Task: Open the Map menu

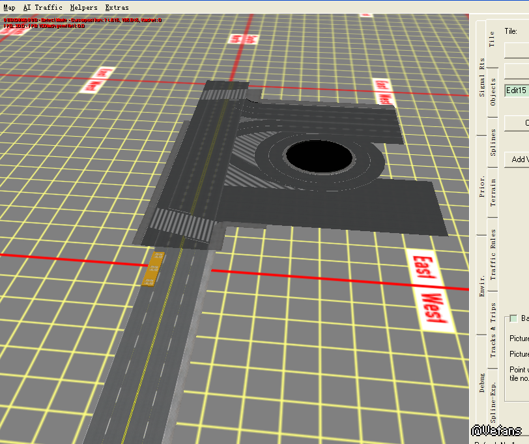Action: coord(9,7)
